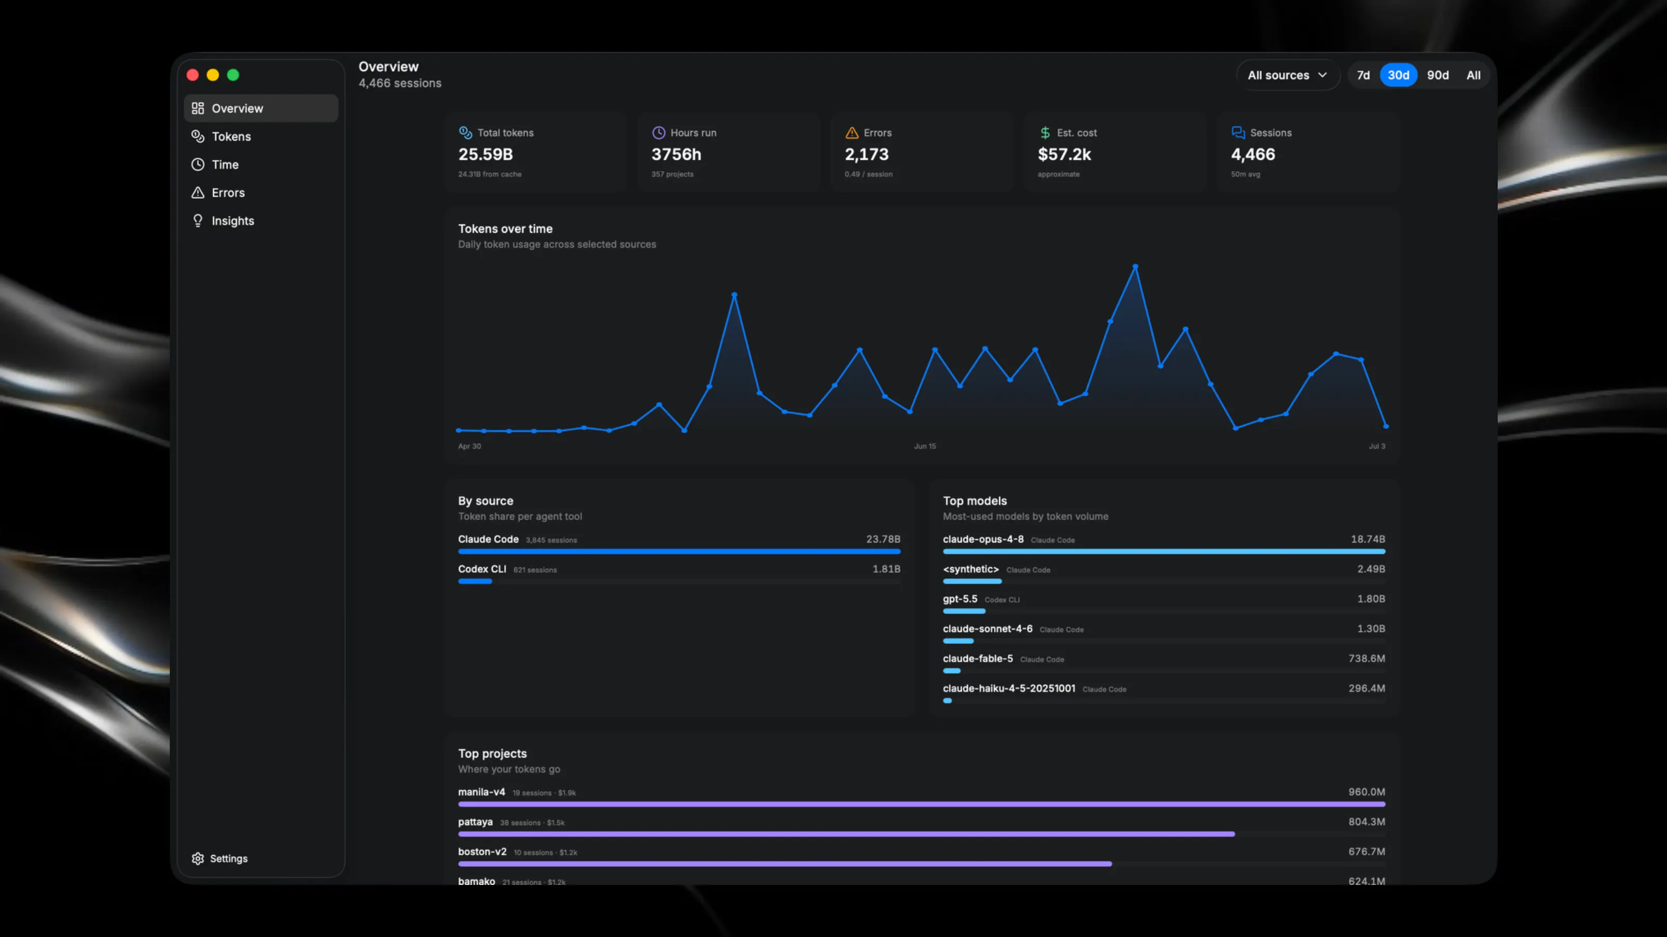Go to the Tokens page label
The image size is (1667, 937).
coord(231,136)
